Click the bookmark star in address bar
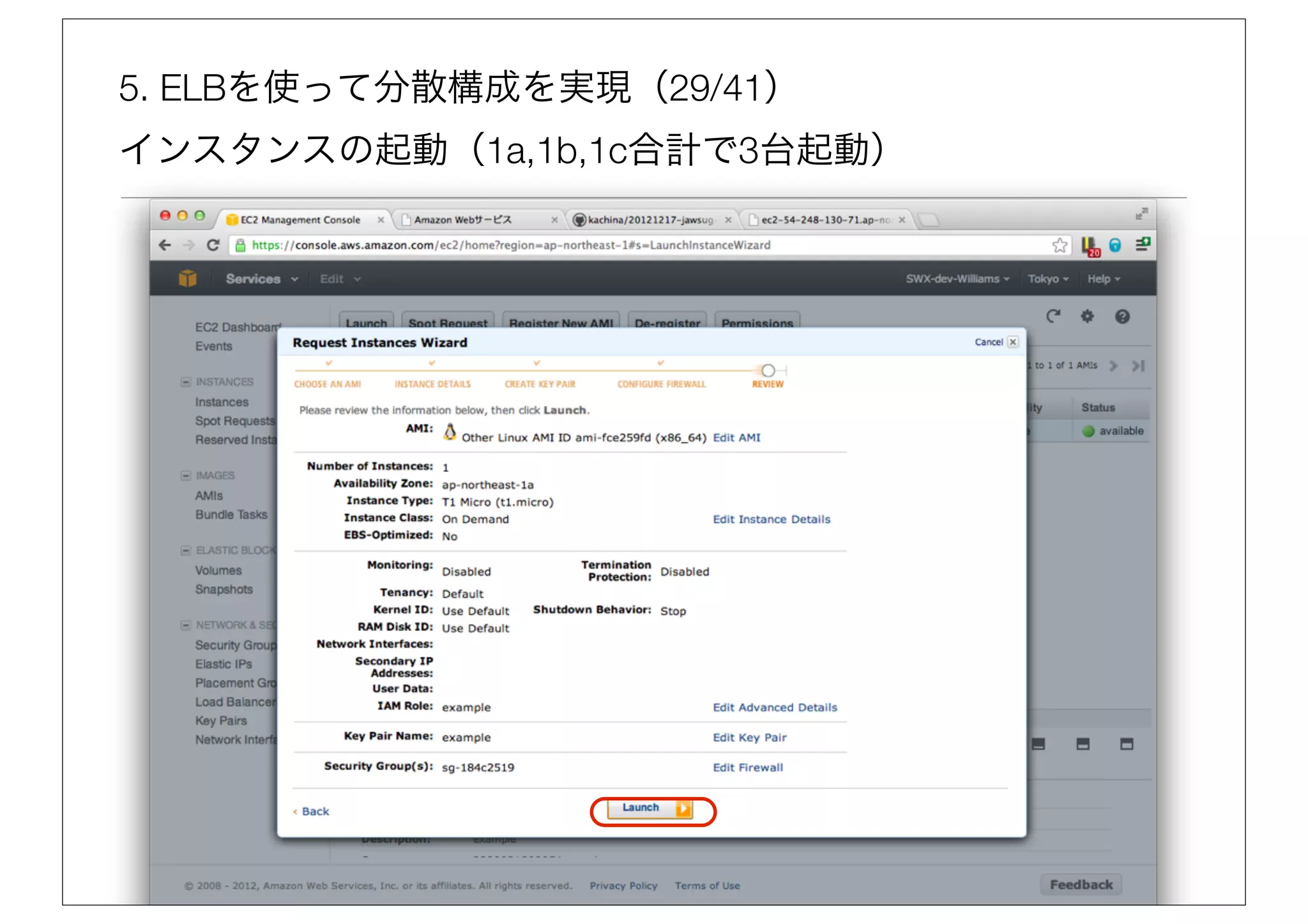The width and height of the screenshot is (1308, 924). click(1060, 245)
